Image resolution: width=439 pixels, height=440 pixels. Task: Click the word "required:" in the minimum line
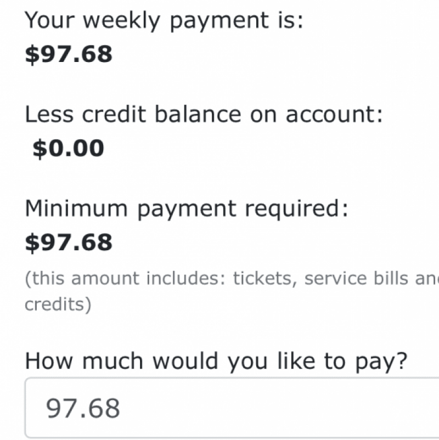296,208
